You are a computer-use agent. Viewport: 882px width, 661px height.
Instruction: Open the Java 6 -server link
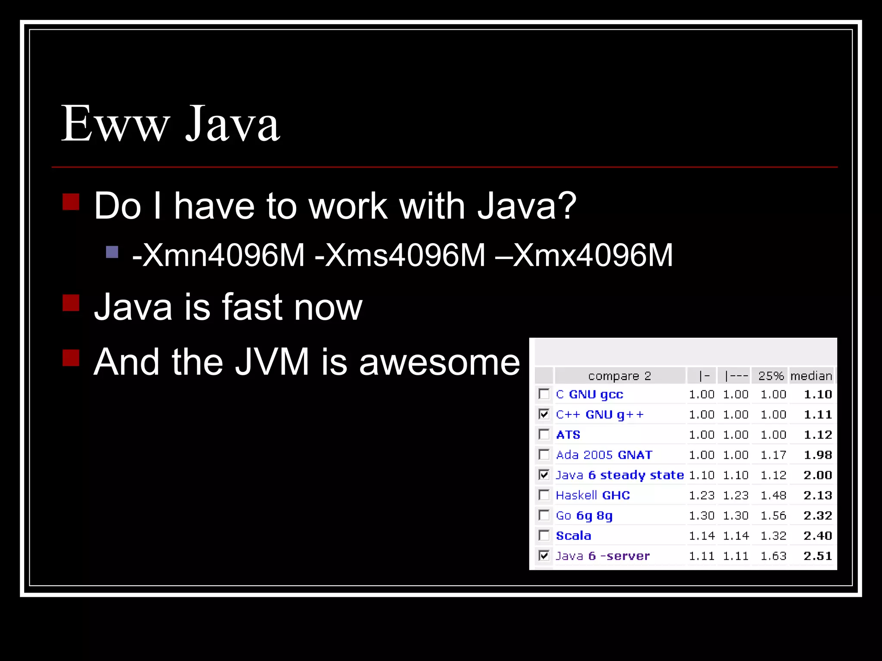602,556
